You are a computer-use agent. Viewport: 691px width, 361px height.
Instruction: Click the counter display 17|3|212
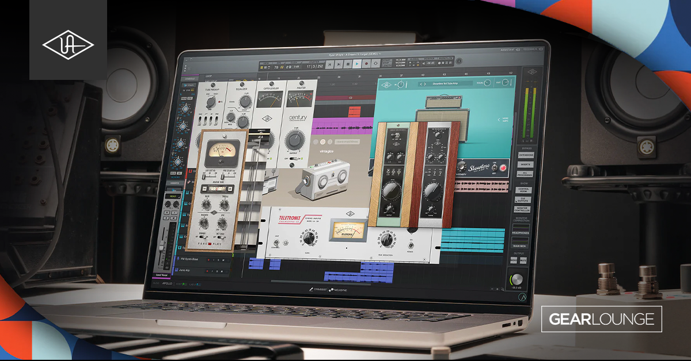315,66
